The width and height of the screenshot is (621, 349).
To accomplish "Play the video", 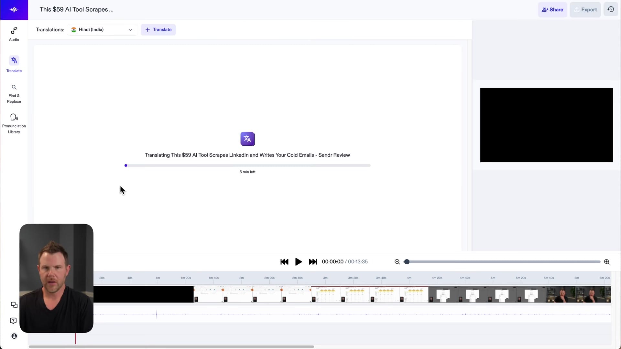I will (x=299, y=262).
